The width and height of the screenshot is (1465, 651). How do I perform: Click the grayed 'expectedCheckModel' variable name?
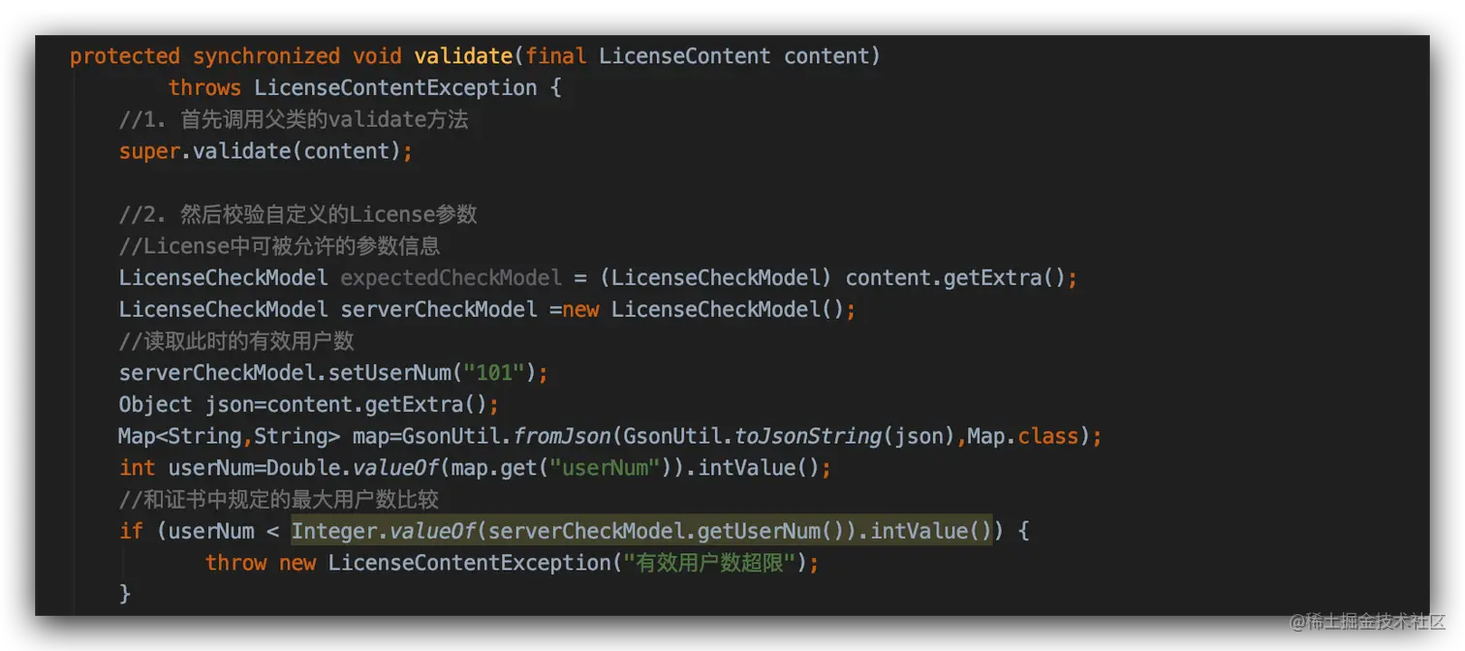[x=452, y=278]
